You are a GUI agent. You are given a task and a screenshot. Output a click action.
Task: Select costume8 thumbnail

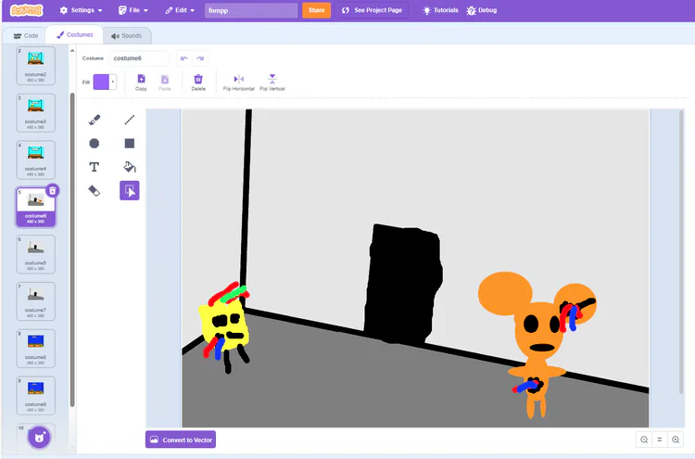point(35,348)
